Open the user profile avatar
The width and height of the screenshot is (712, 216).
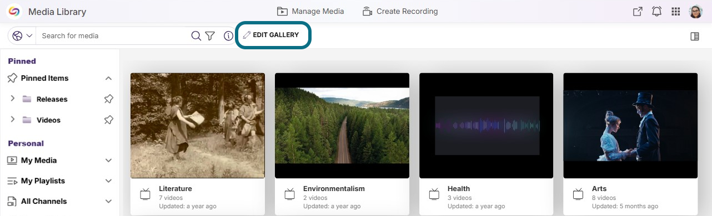point(696,12)
